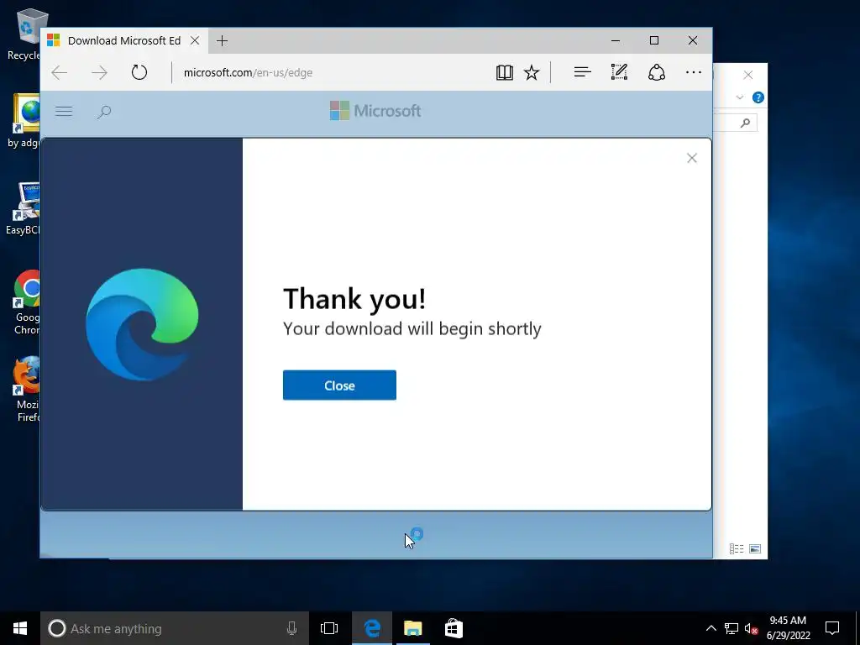Switch to large icons view in Explorer
The image size is (860, 645).
(755, 548)
